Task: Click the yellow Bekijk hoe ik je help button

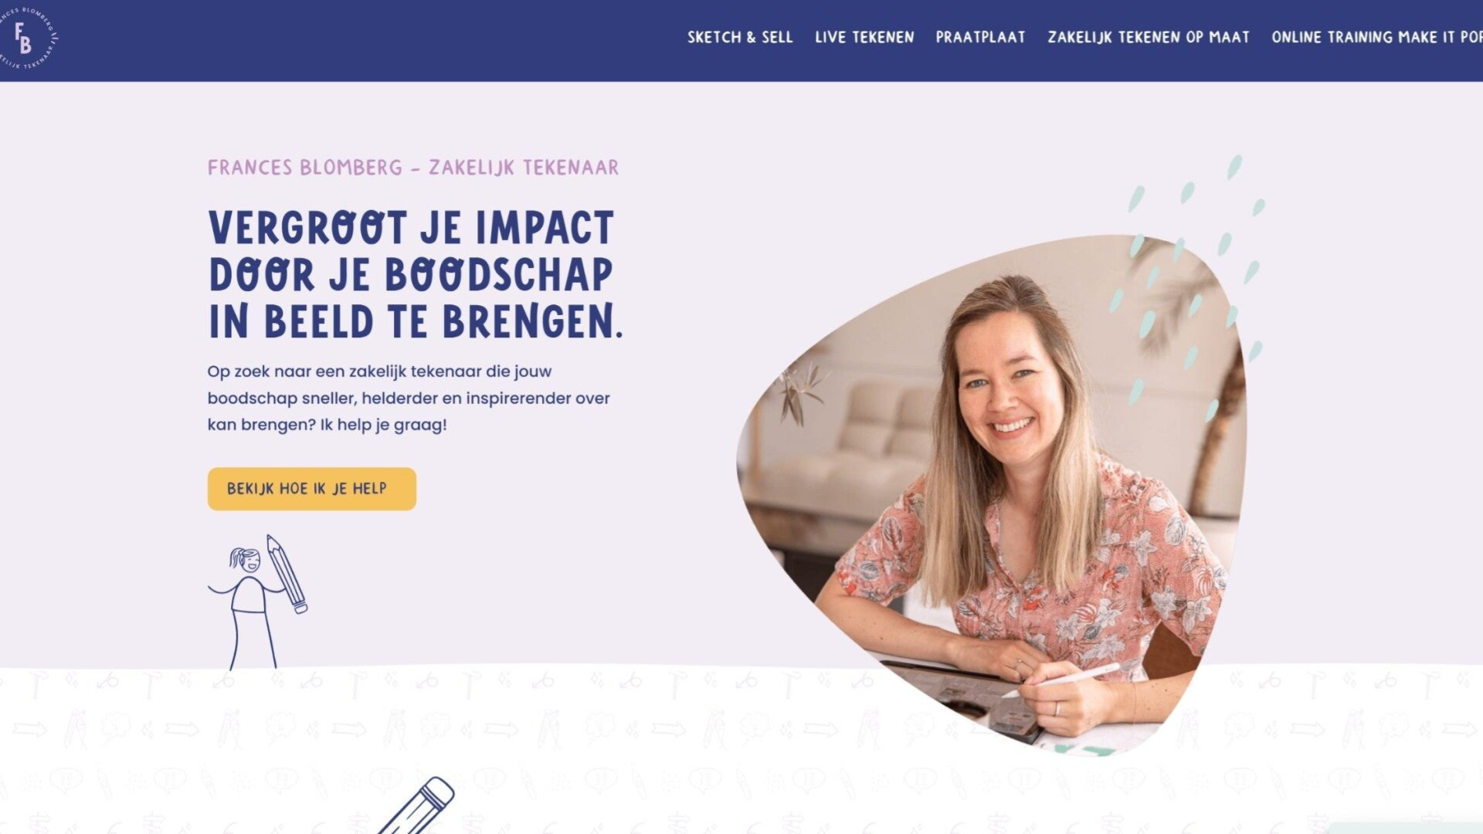Action: tap(311, 489)
